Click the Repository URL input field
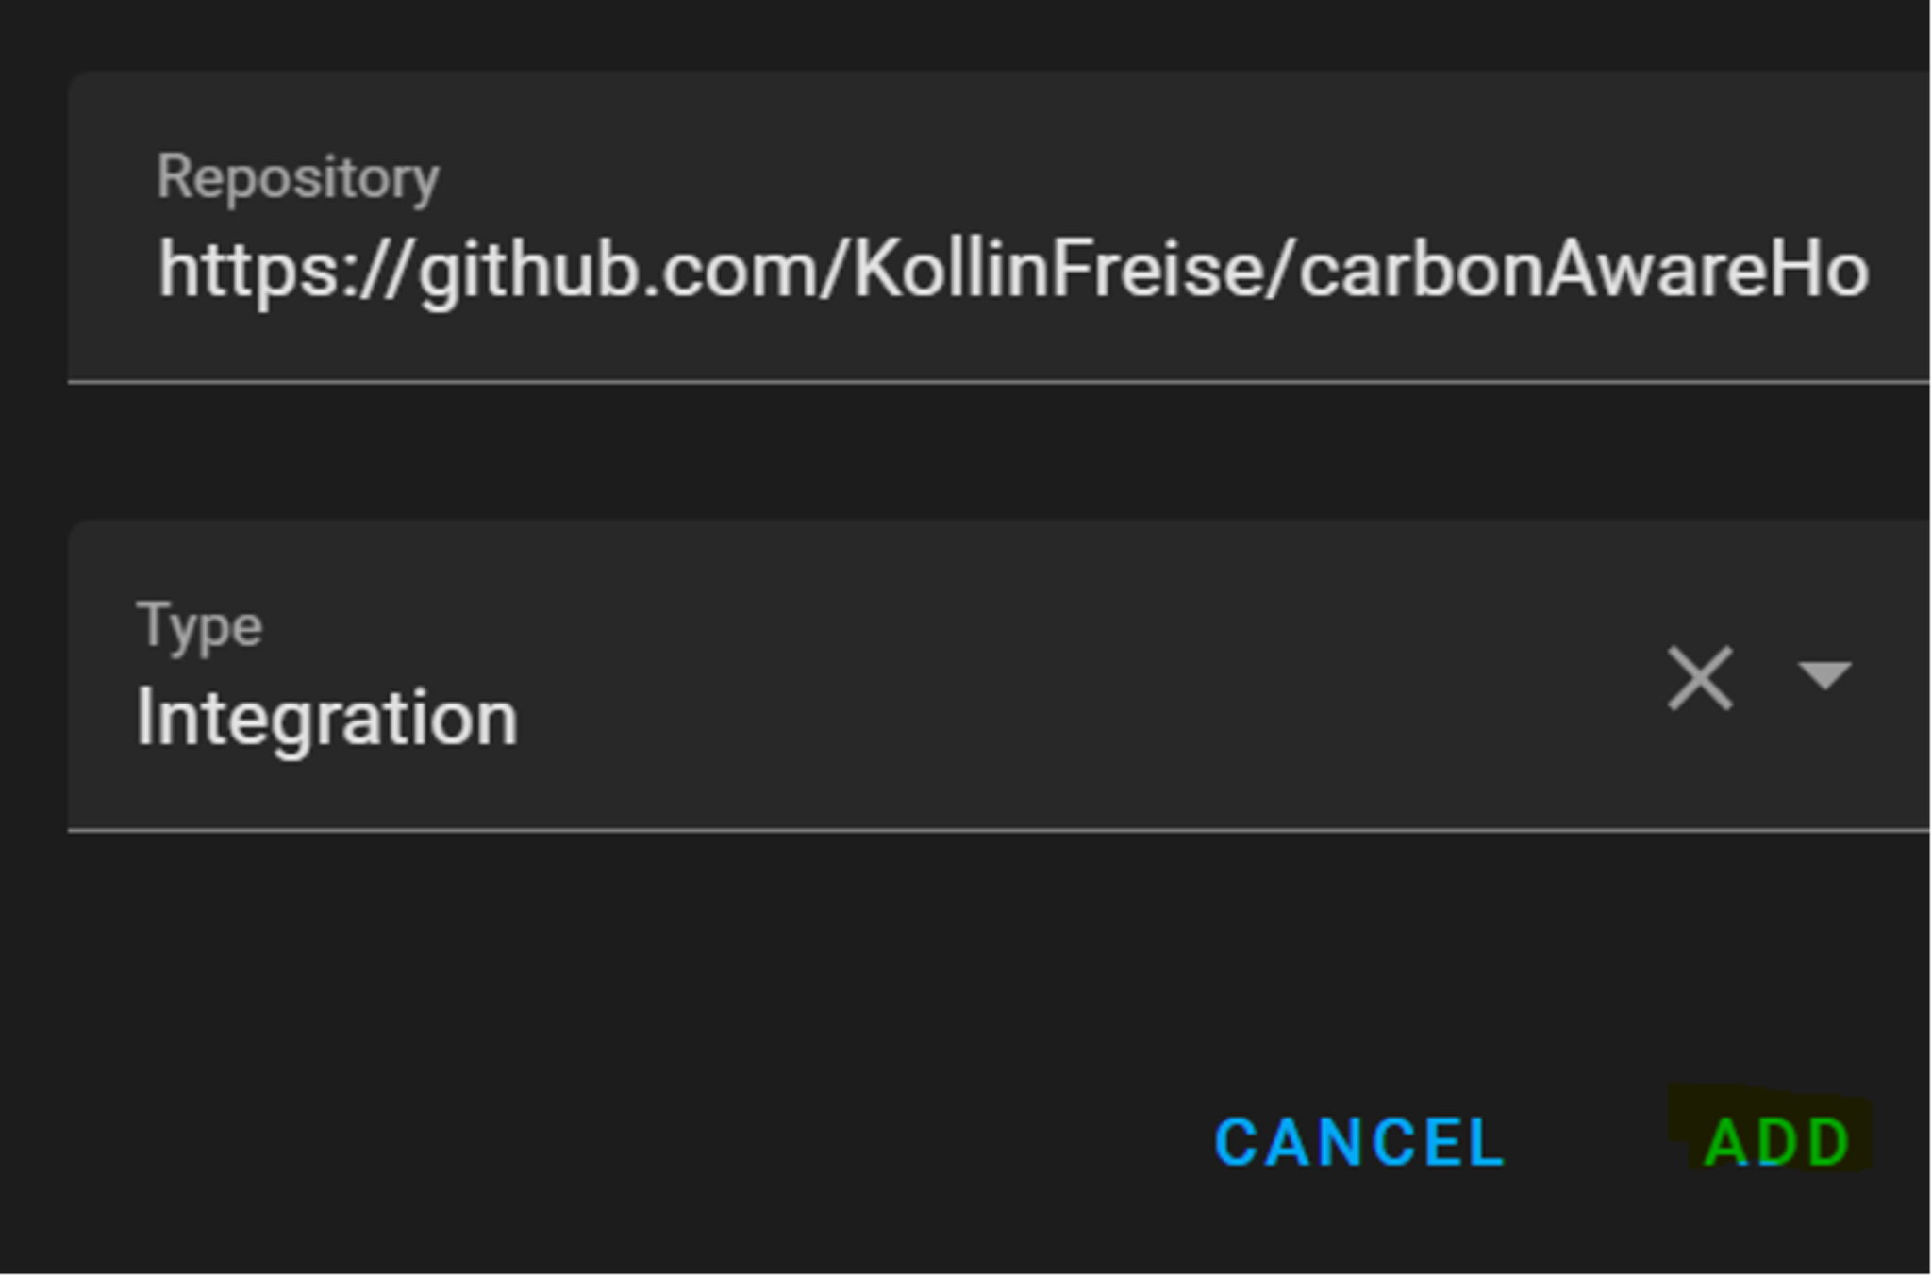This screenshot has width=1932, height=1276. (1012, 271)
